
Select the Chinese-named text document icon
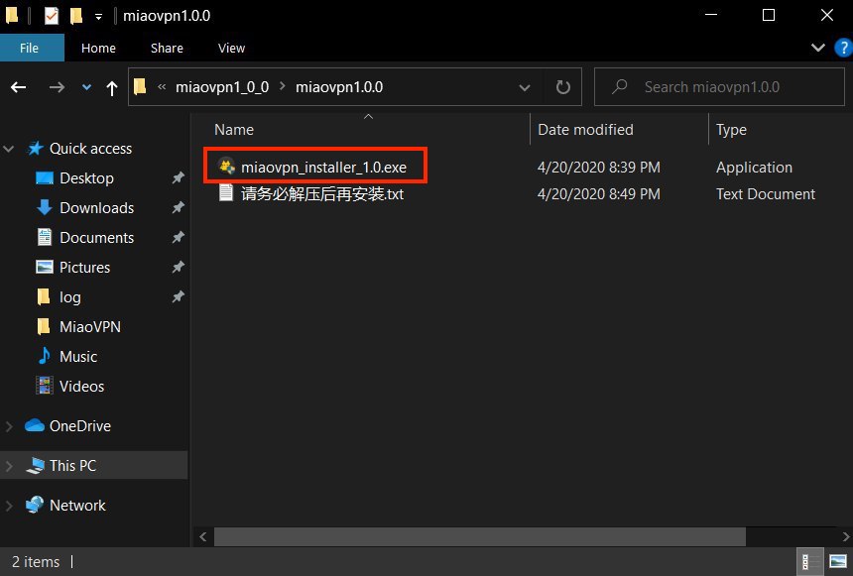(227, 194)
